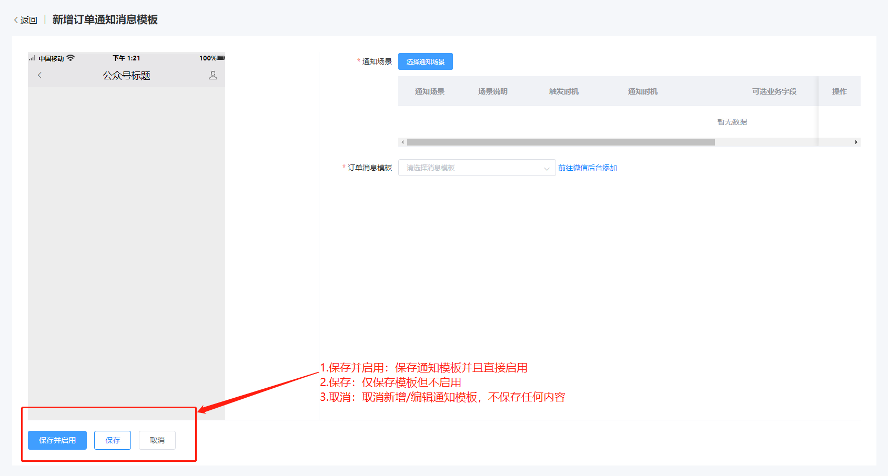Click the 保存 button
Image resolution: width=888 pixels, height=476 pixels.
(x=113, y=440)
